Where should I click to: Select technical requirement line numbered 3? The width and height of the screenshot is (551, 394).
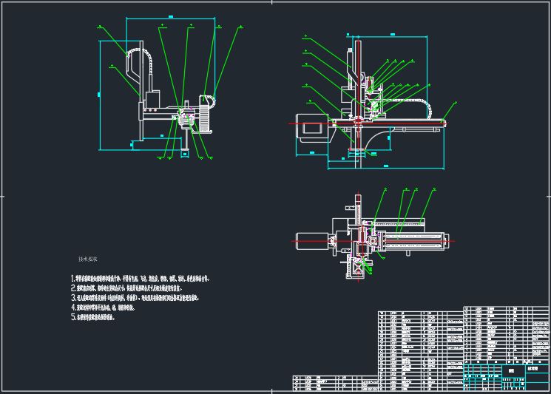pos(135,298)
